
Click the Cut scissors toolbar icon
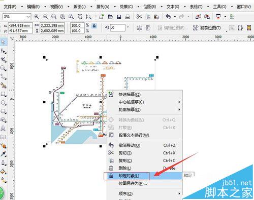(x=139, y=17)
